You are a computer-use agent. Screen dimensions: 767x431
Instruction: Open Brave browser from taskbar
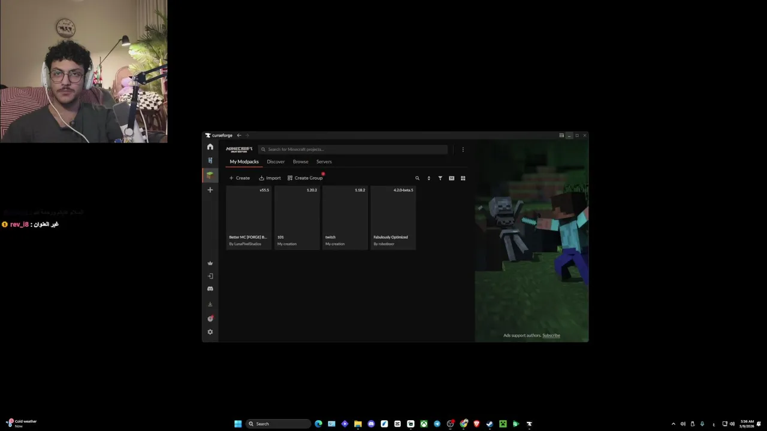tap(476, 424)
